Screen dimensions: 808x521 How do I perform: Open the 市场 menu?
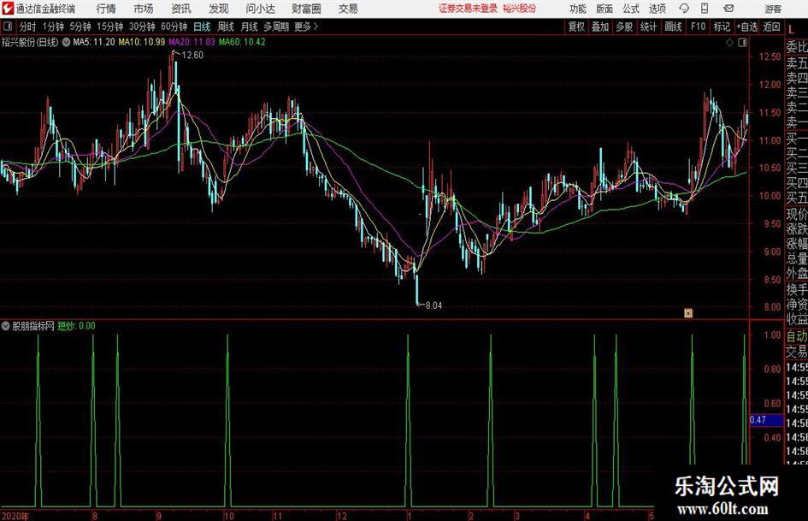pos(144,9)
